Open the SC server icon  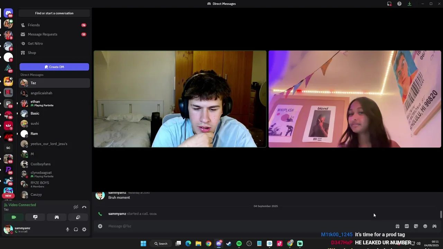[x=8, y=148]
